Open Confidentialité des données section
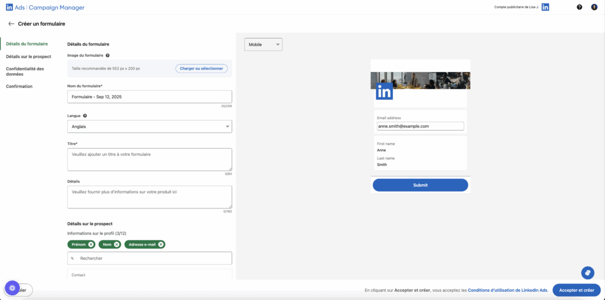Screen dimensions: 605x300 point(25,71)
